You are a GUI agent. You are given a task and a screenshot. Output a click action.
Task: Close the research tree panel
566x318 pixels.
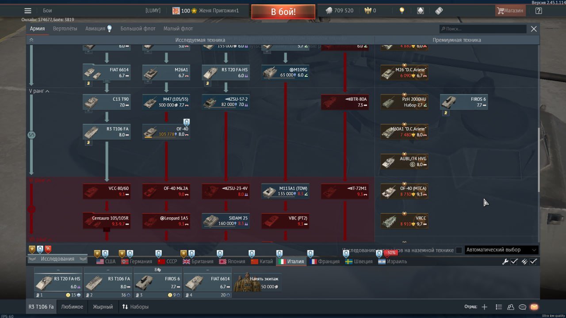(x=534, y=29)
